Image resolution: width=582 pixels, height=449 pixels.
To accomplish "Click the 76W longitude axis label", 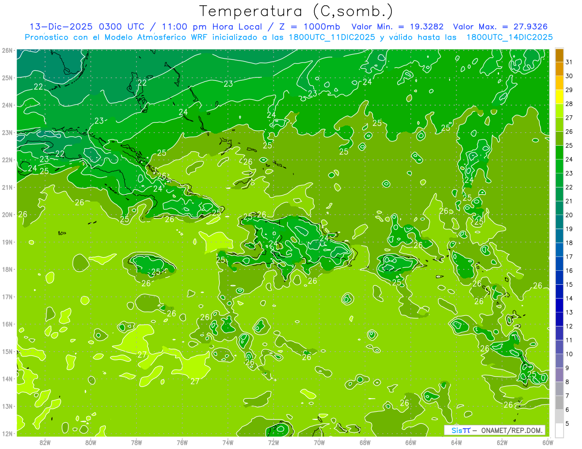I will click(x=182, y=443).
